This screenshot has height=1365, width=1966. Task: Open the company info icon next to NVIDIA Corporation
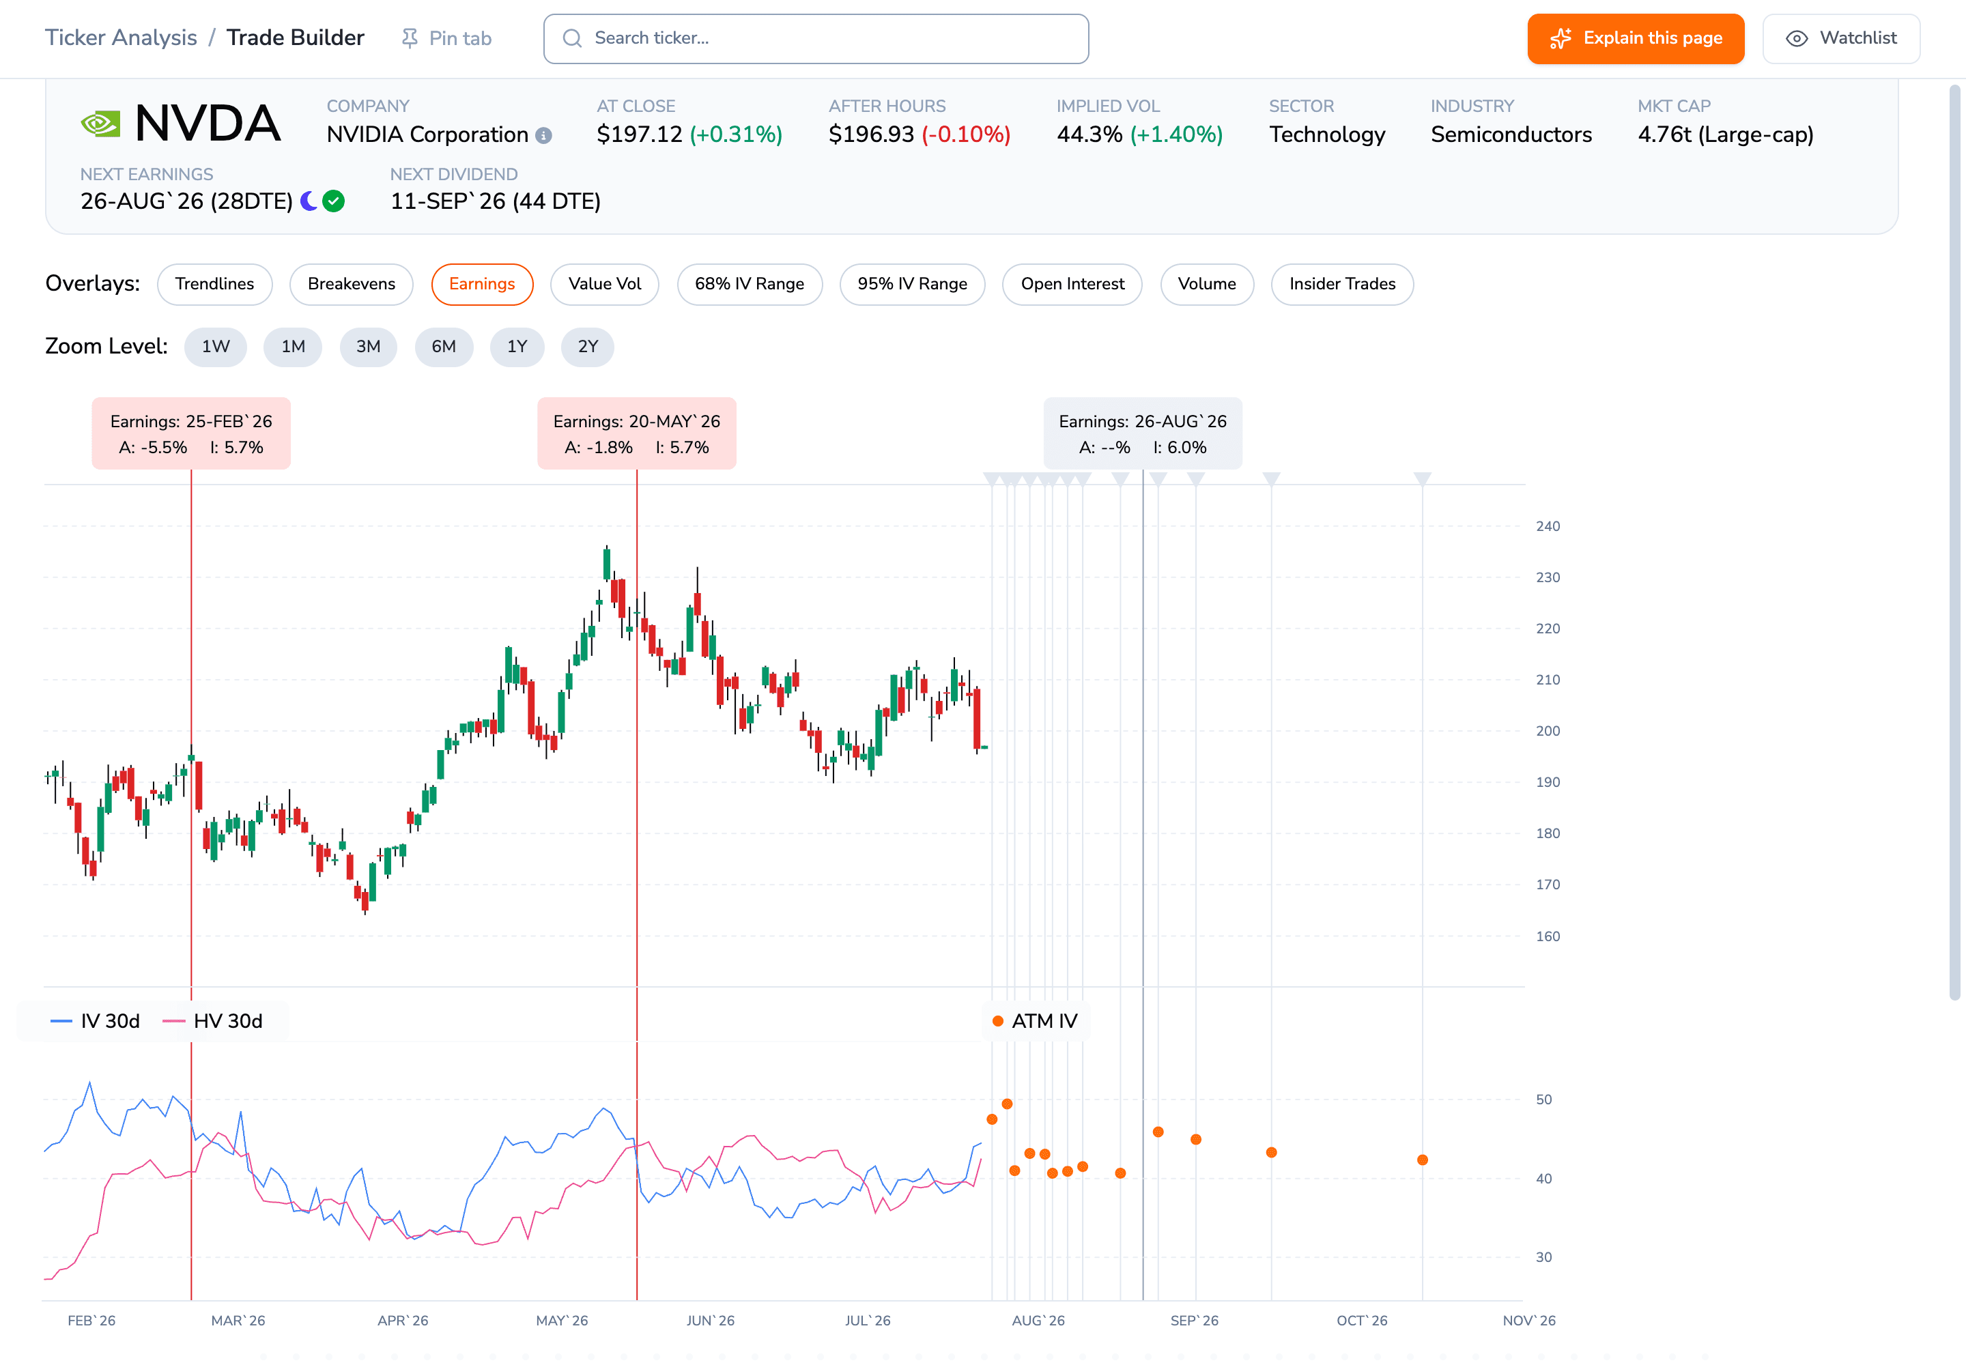(x=543, y=135)
